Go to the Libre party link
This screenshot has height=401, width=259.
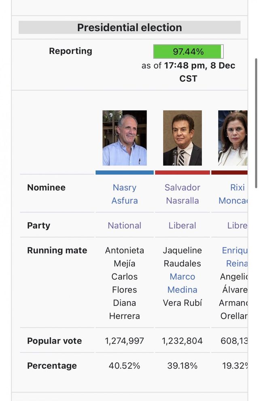[x=237, y=225]
